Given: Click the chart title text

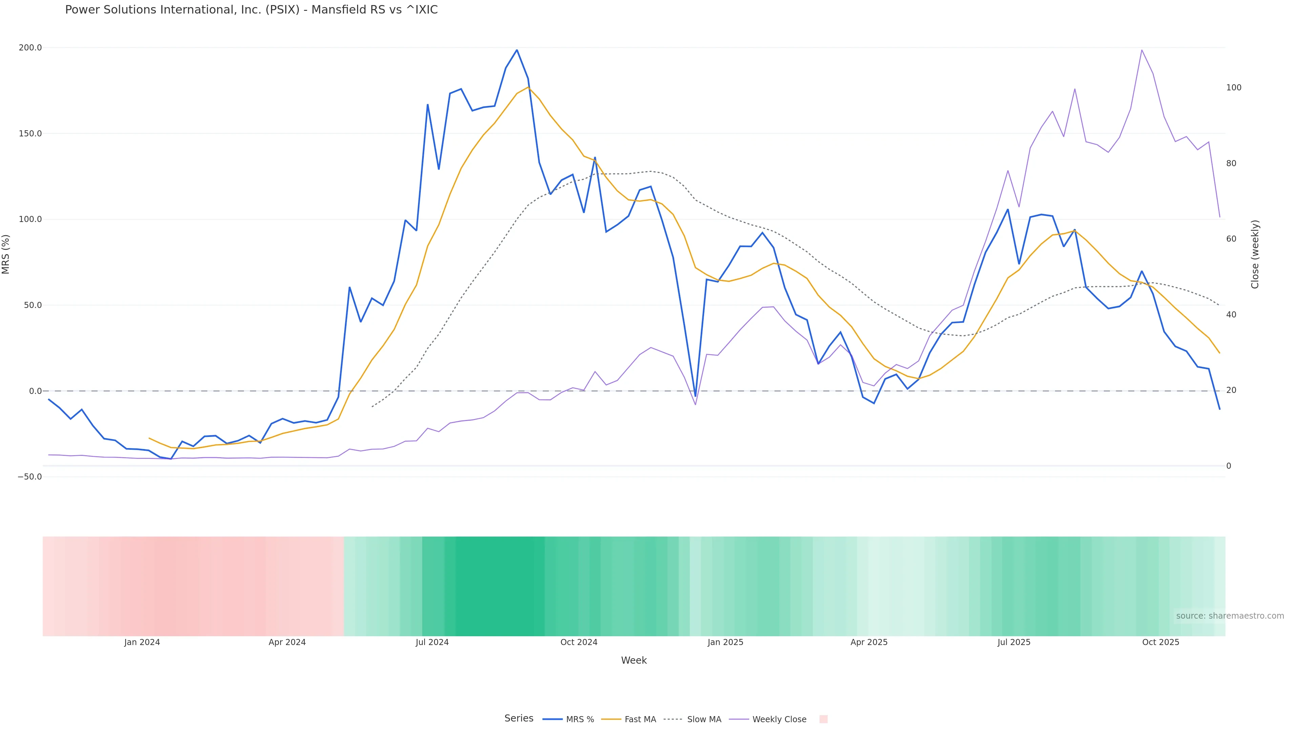Looking at the screenshot, I should coord(251,9).
